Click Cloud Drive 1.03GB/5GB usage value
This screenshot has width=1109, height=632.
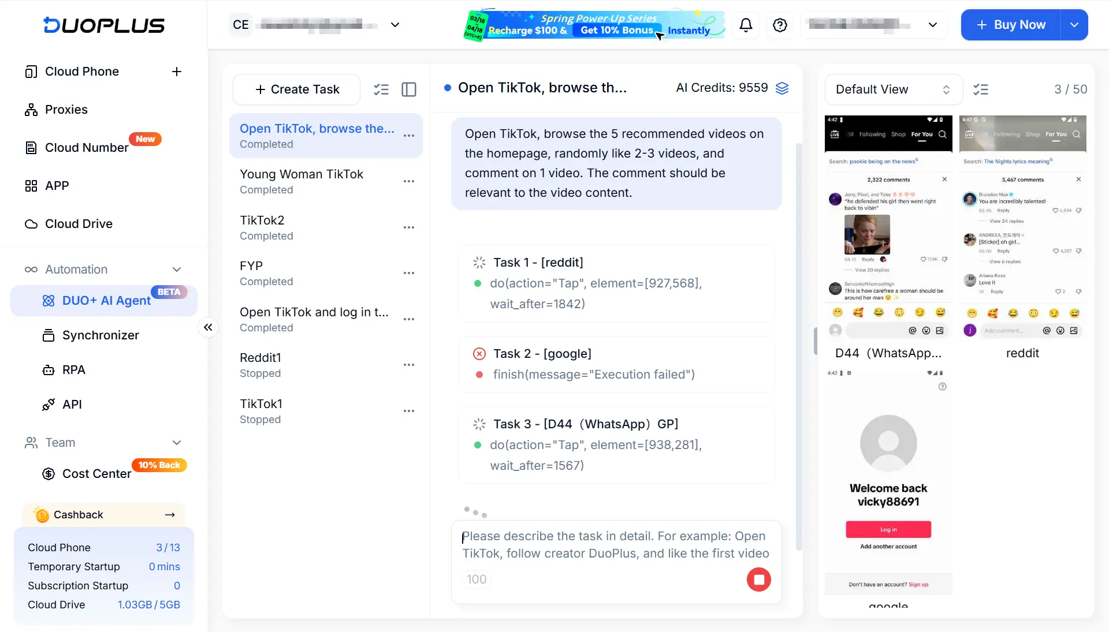149,605
